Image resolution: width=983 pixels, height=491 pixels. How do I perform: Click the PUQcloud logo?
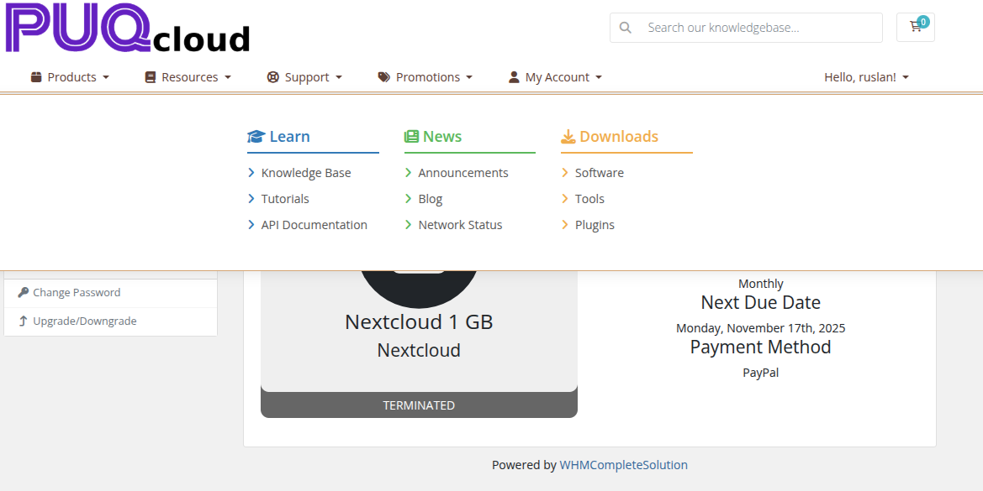click(128, 29)
